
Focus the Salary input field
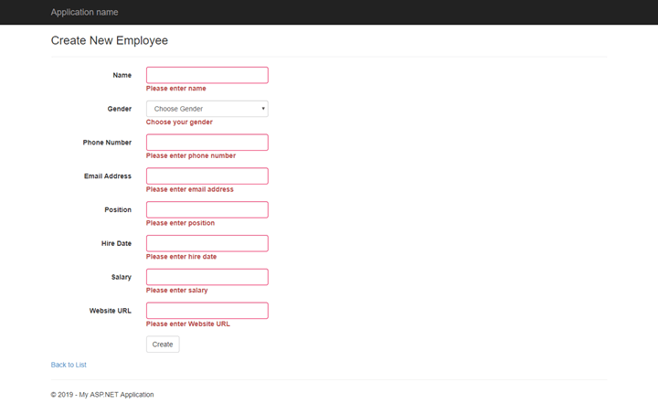pos(207,277)
